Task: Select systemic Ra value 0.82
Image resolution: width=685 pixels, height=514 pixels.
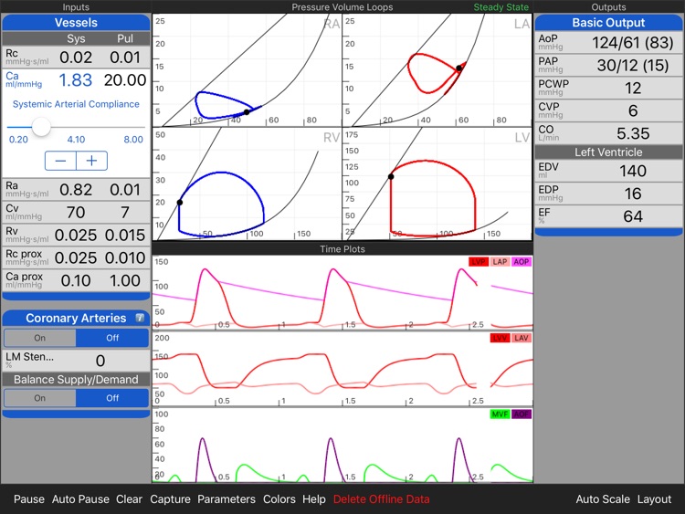Action: point(76,190)
